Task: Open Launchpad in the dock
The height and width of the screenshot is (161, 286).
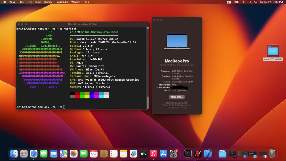Action: pos(24,154)
